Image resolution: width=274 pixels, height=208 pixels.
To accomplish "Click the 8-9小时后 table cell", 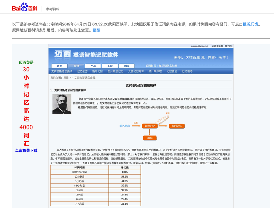I will [x=80, y=186].
